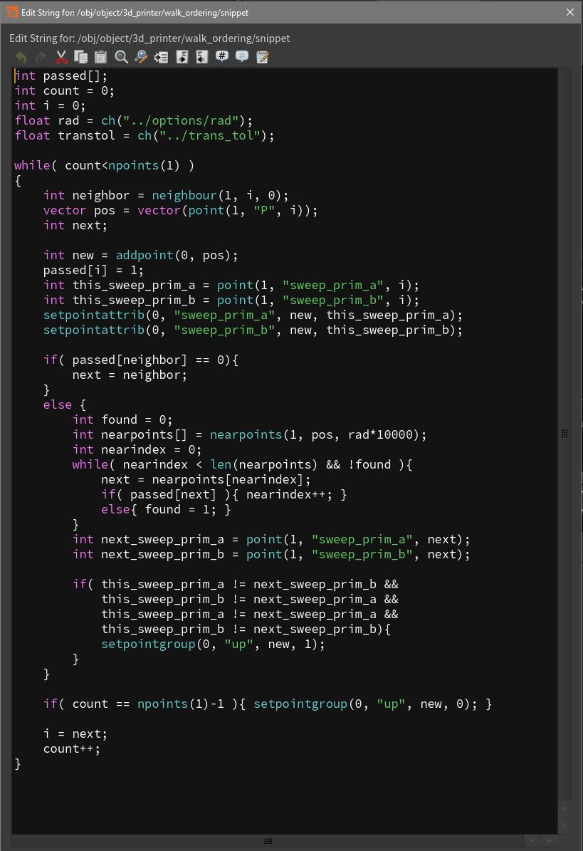The image size is (583, 851).
Task: Click 'while( count<npoints(1) )' line
Action: (x=104, y=165)
